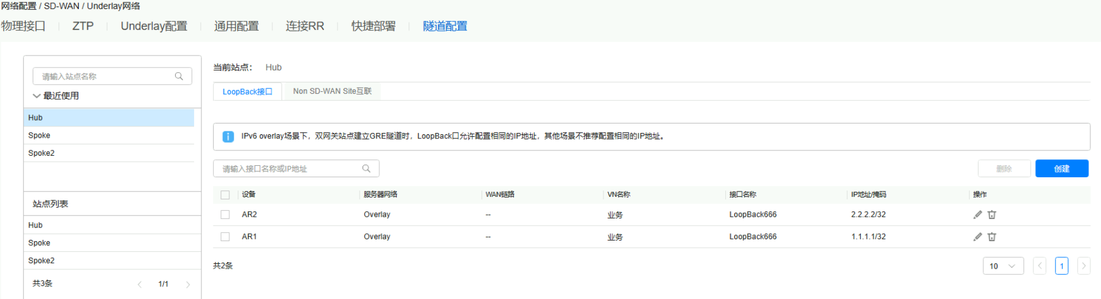Click the blue 创建 button
Screen dimensions: 1101x299
point(1062,169)
